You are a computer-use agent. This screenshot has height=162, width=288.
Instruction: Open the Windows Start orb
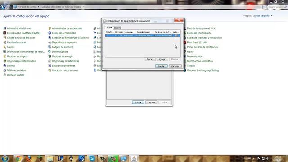coord(5,158)
